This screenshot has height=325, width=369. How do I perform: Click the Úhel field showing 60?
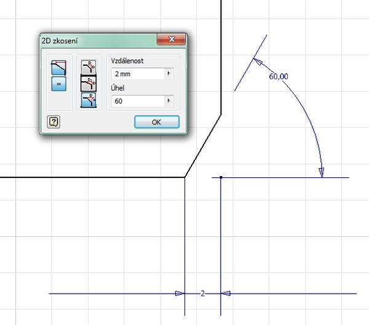[137, 100]
